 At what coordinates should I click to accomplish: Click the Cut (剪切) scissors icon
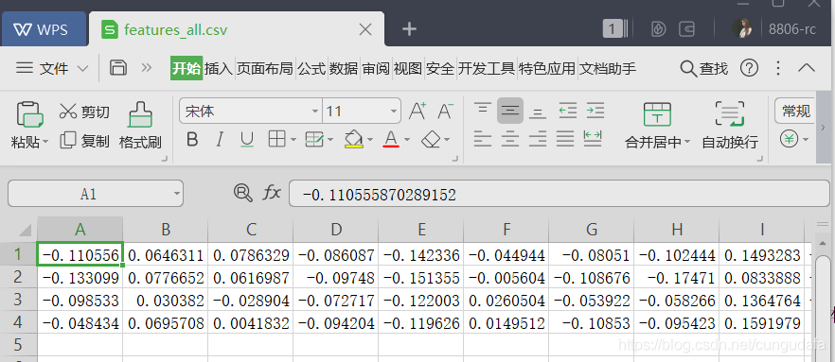[x=68, y=112]
